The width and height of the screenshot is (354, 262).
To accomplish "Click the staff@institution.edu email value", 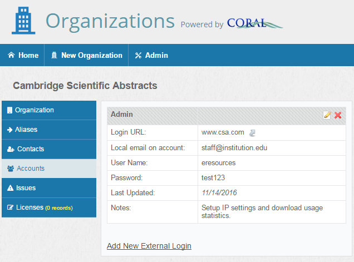I will 234,148.
